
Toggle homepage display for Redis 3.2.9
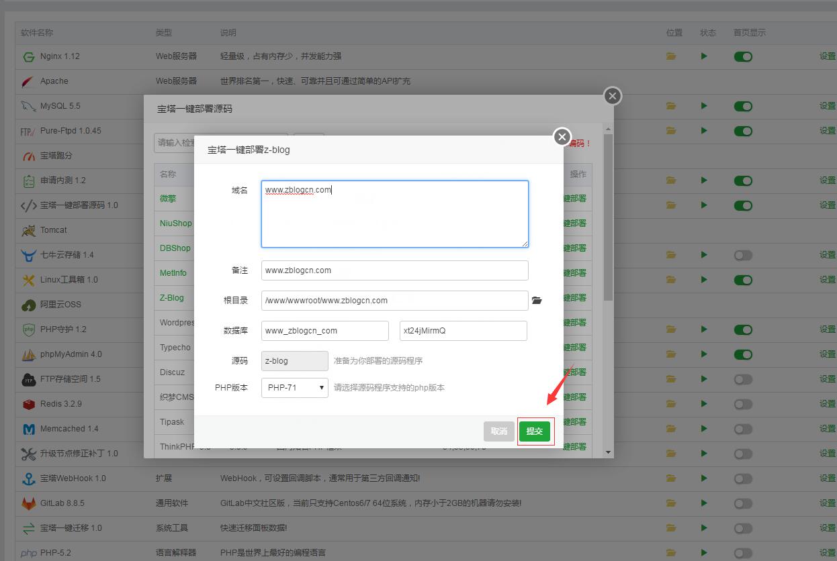[743, 404]
